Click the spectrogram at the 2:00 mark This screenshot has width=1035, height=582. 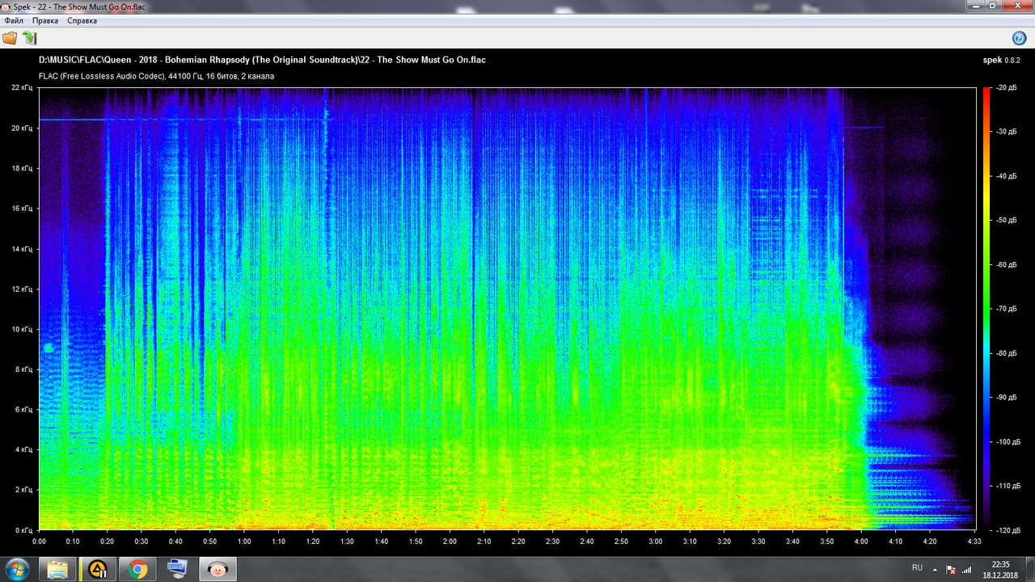(450, 308)
